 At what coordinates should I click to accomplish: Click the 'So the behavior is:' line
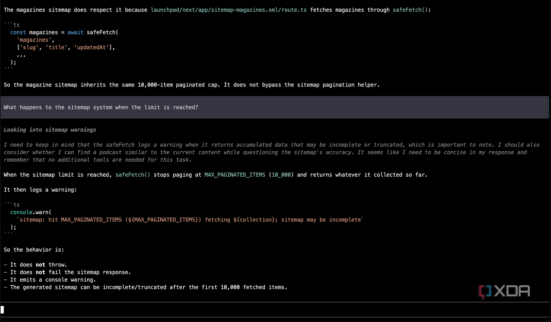click(34, 250)
